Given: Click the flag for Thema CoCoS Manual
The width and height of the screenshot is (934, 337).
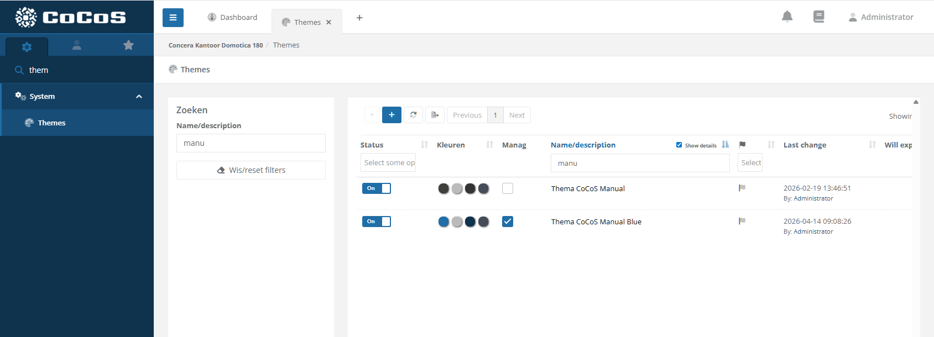Looking at the screenshot, I should (x=742, y=188).
